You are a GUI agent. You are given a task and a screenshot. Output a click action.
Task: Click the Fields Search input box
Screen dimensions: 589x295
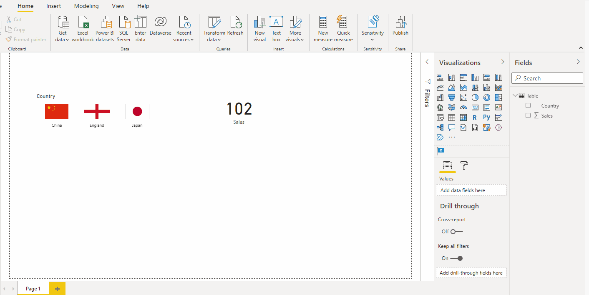pos(547,78)
